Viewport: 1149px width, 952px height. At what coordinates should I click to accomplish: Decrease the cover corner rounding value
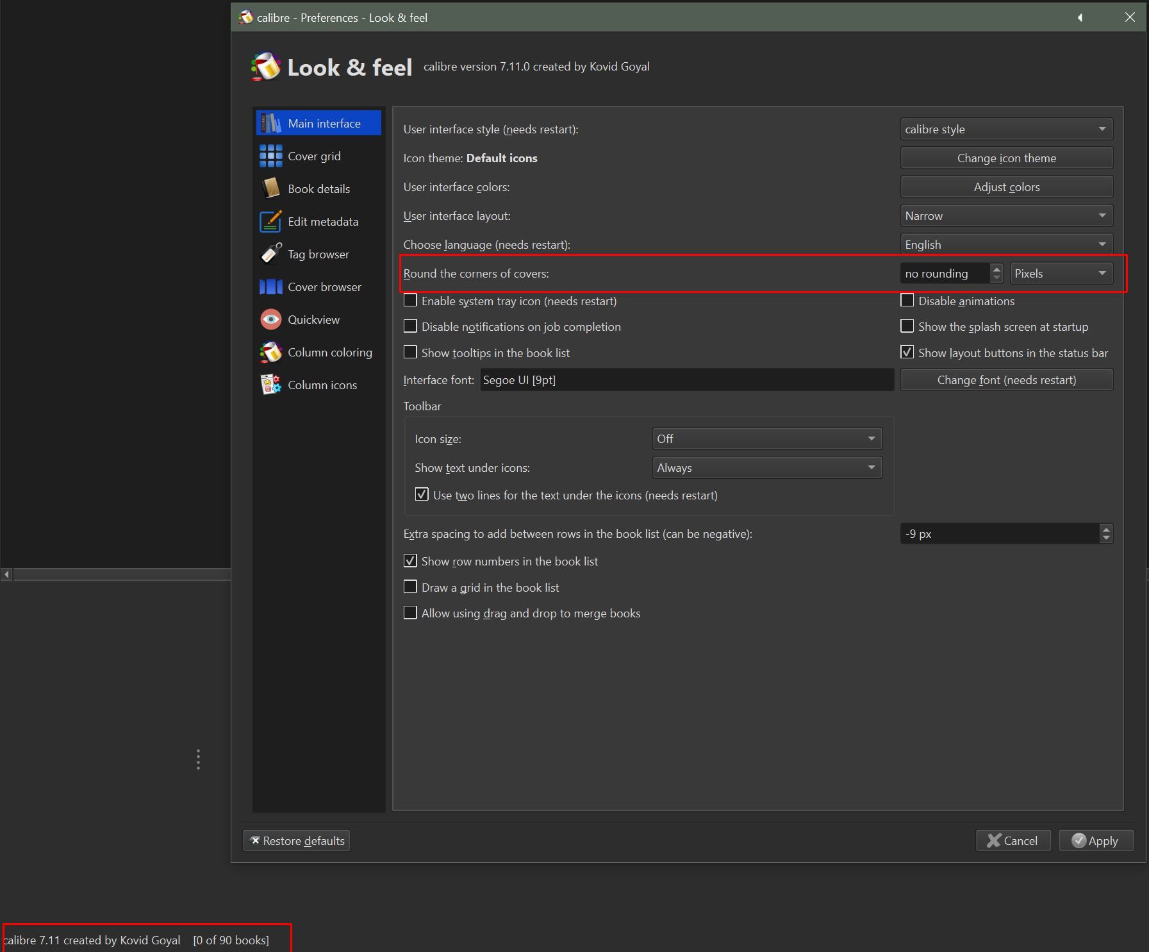tap(996, 278)
